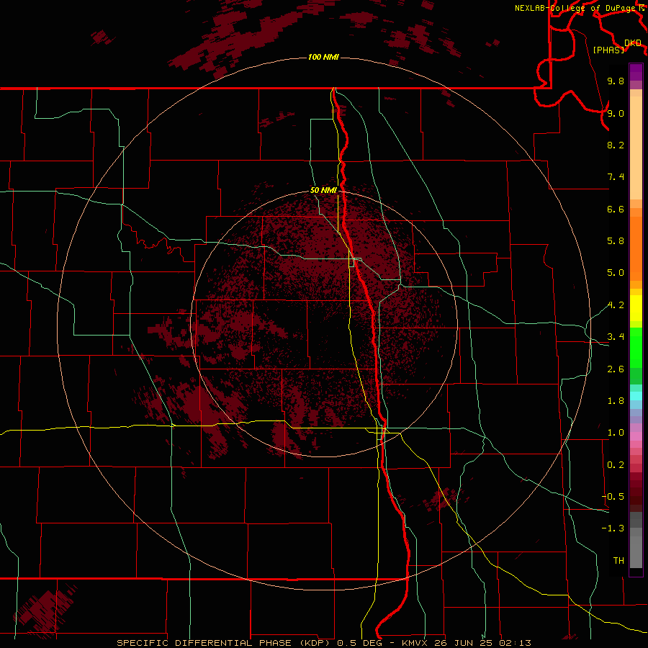
Task: Pick the cyan band of color bar
Action: [x=636, y=396]
